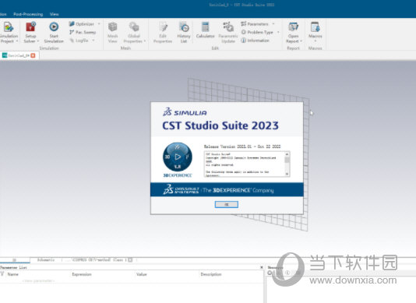Image resolution: width=416 pixels, height=303 pixels.
Task: Click OK in the About dialog
Action: click(x=226, y=204)
